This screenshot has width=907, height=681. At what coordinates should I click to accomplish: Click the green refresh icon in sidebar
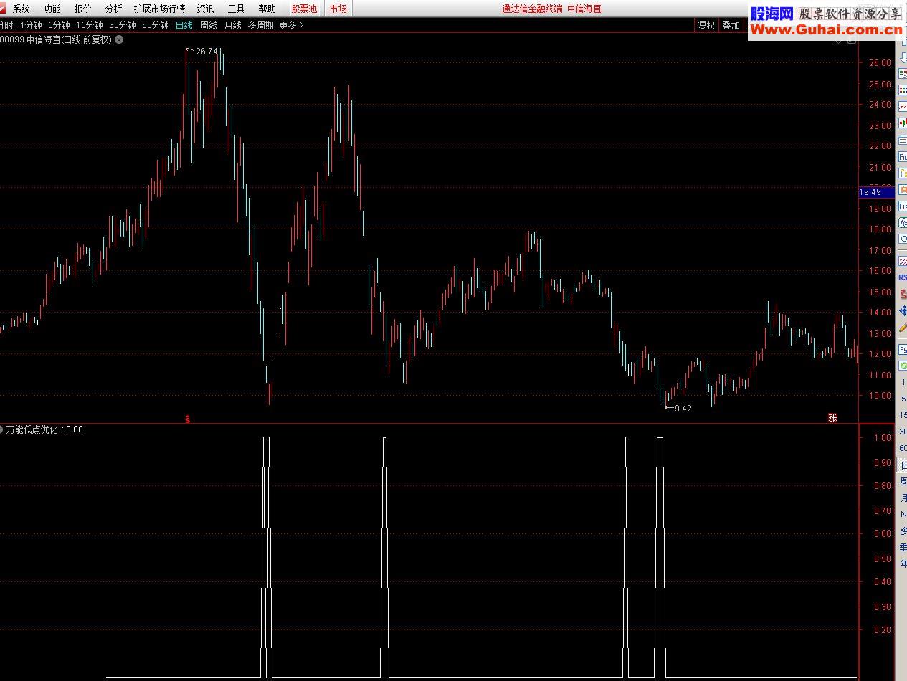903,366
